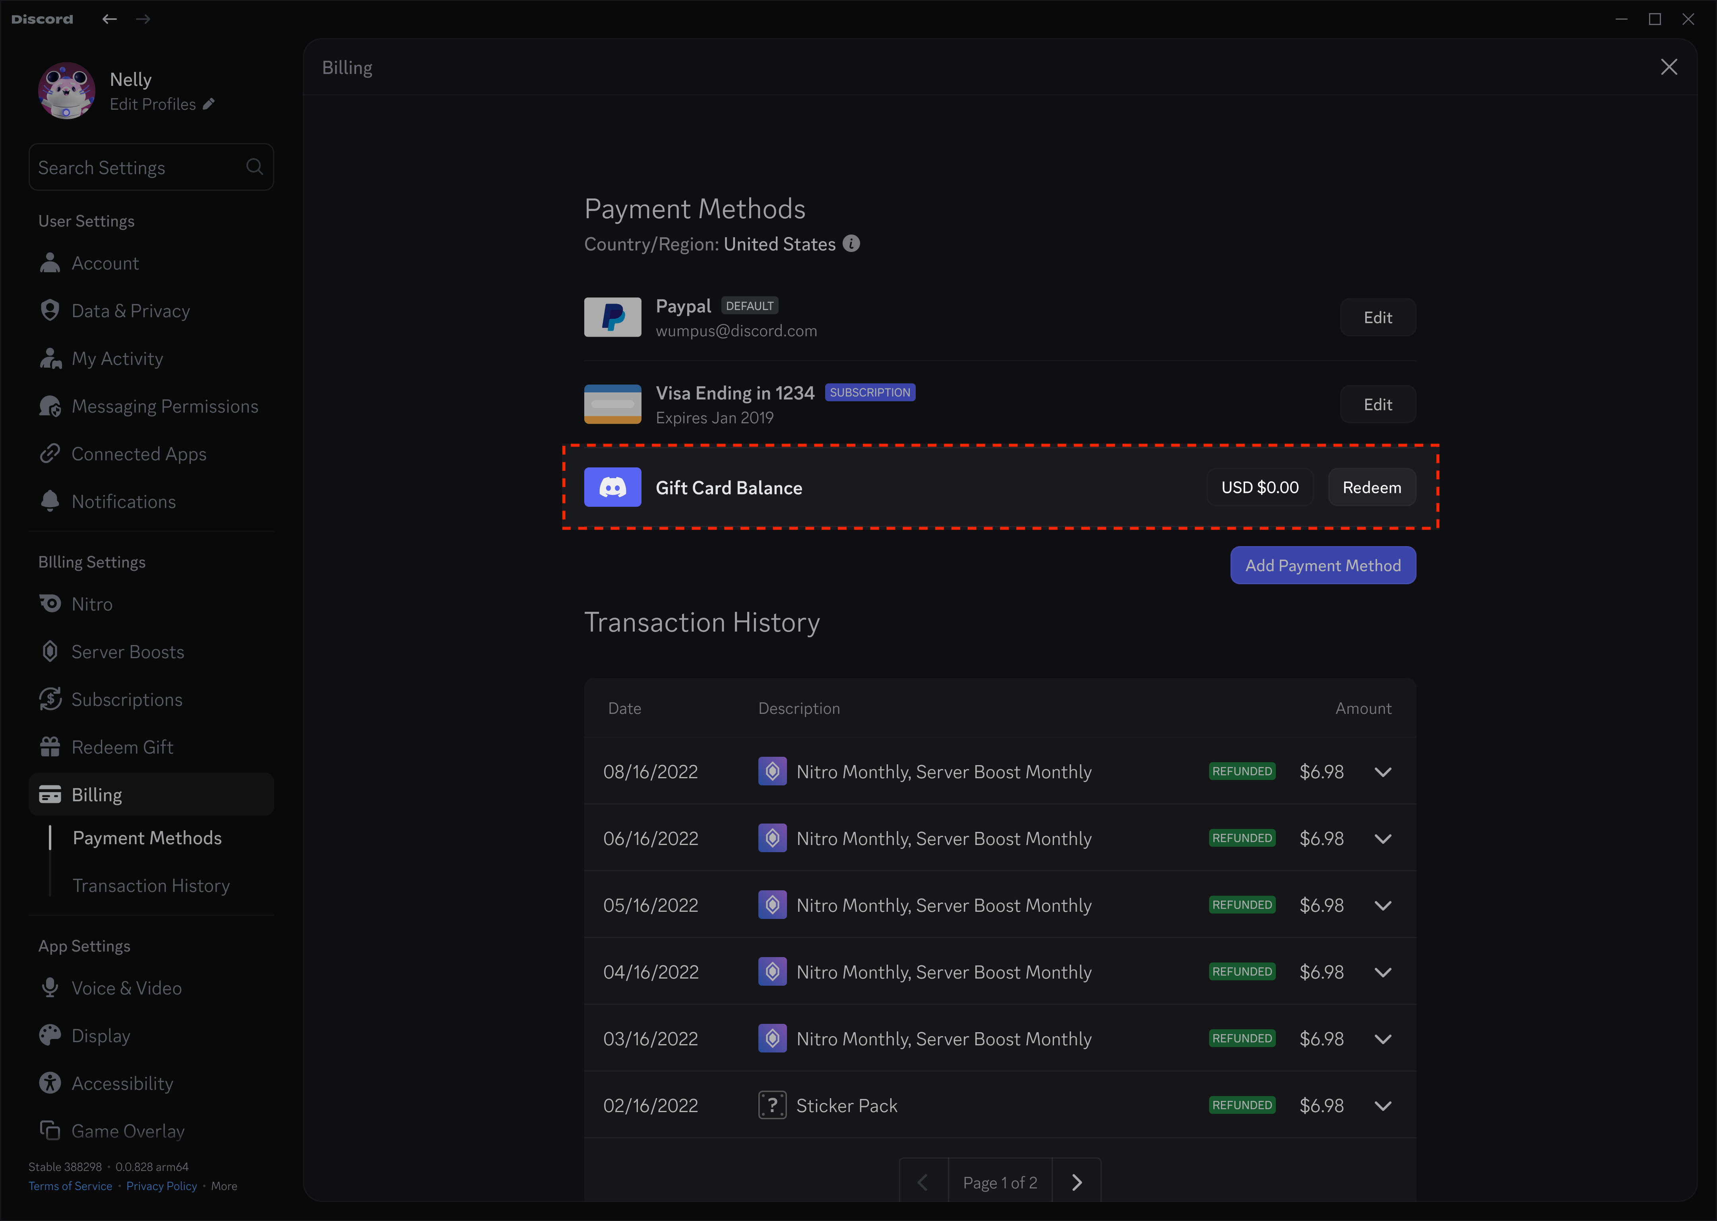Open Display app settings
The width and height of the screenshot is (1717, 1221).
click(151, 1035)
